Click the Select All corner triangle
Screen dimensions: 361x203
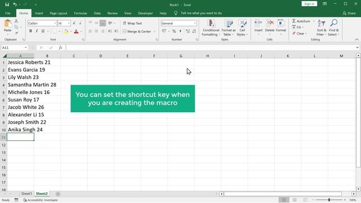(5, 56)
